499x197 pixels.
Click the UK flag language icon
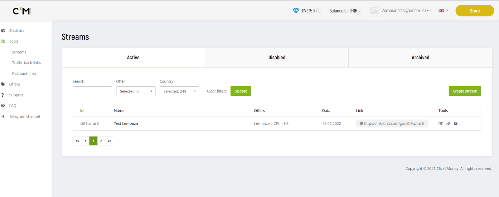(441, 11)
